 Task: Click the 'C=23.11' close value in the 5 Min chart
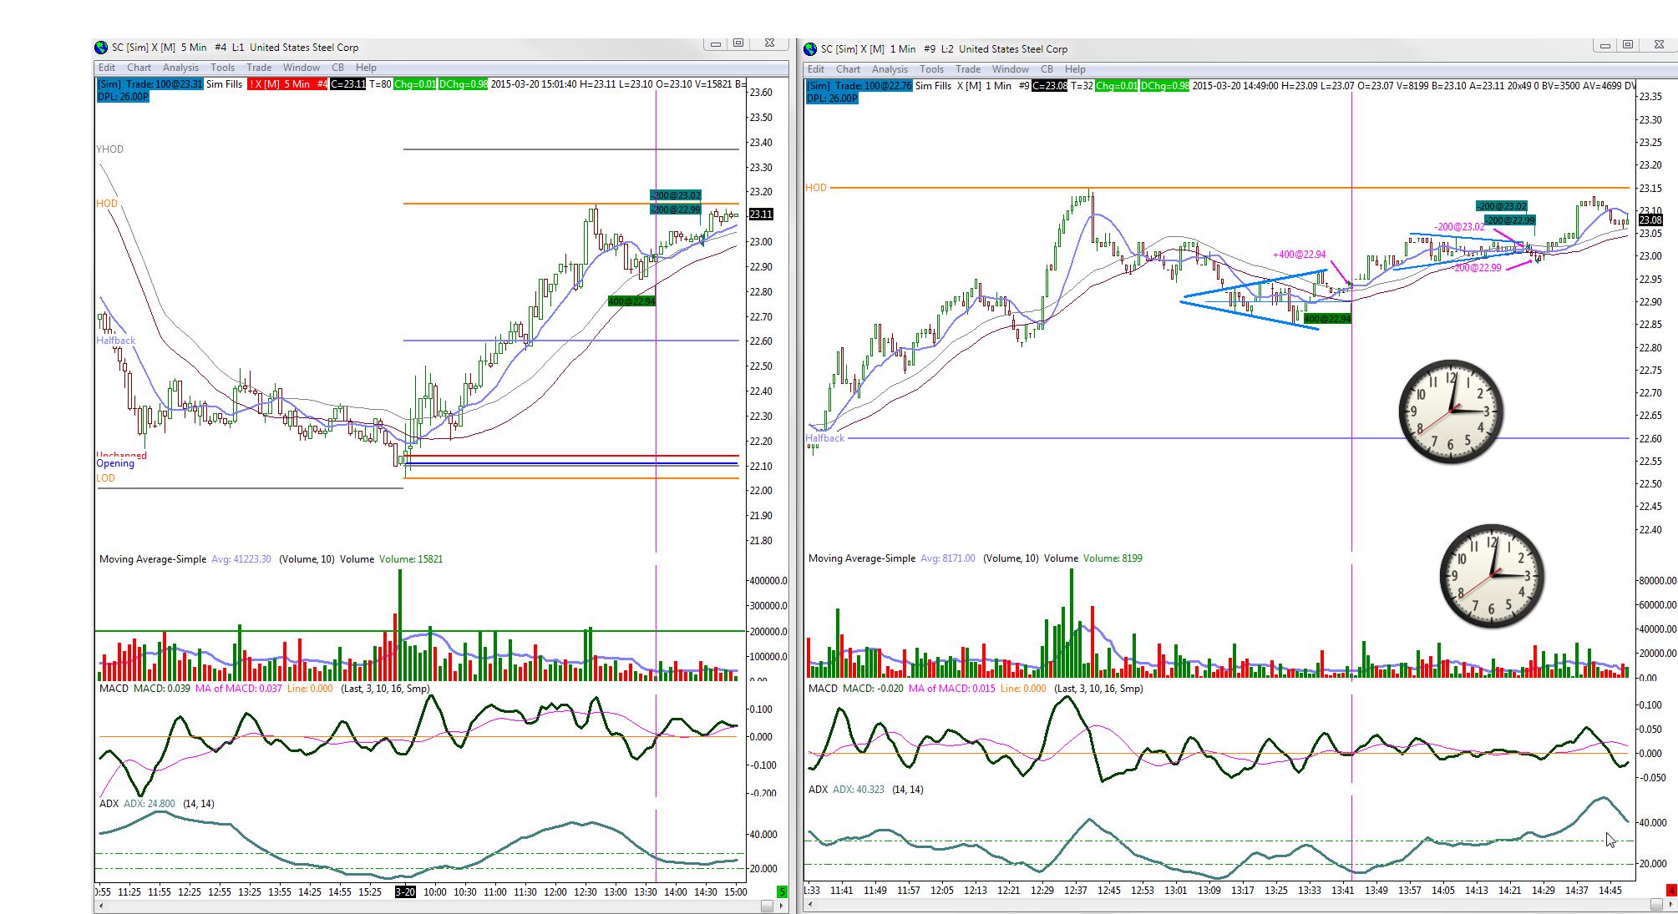pyautogui.click(x=348, y=84)
